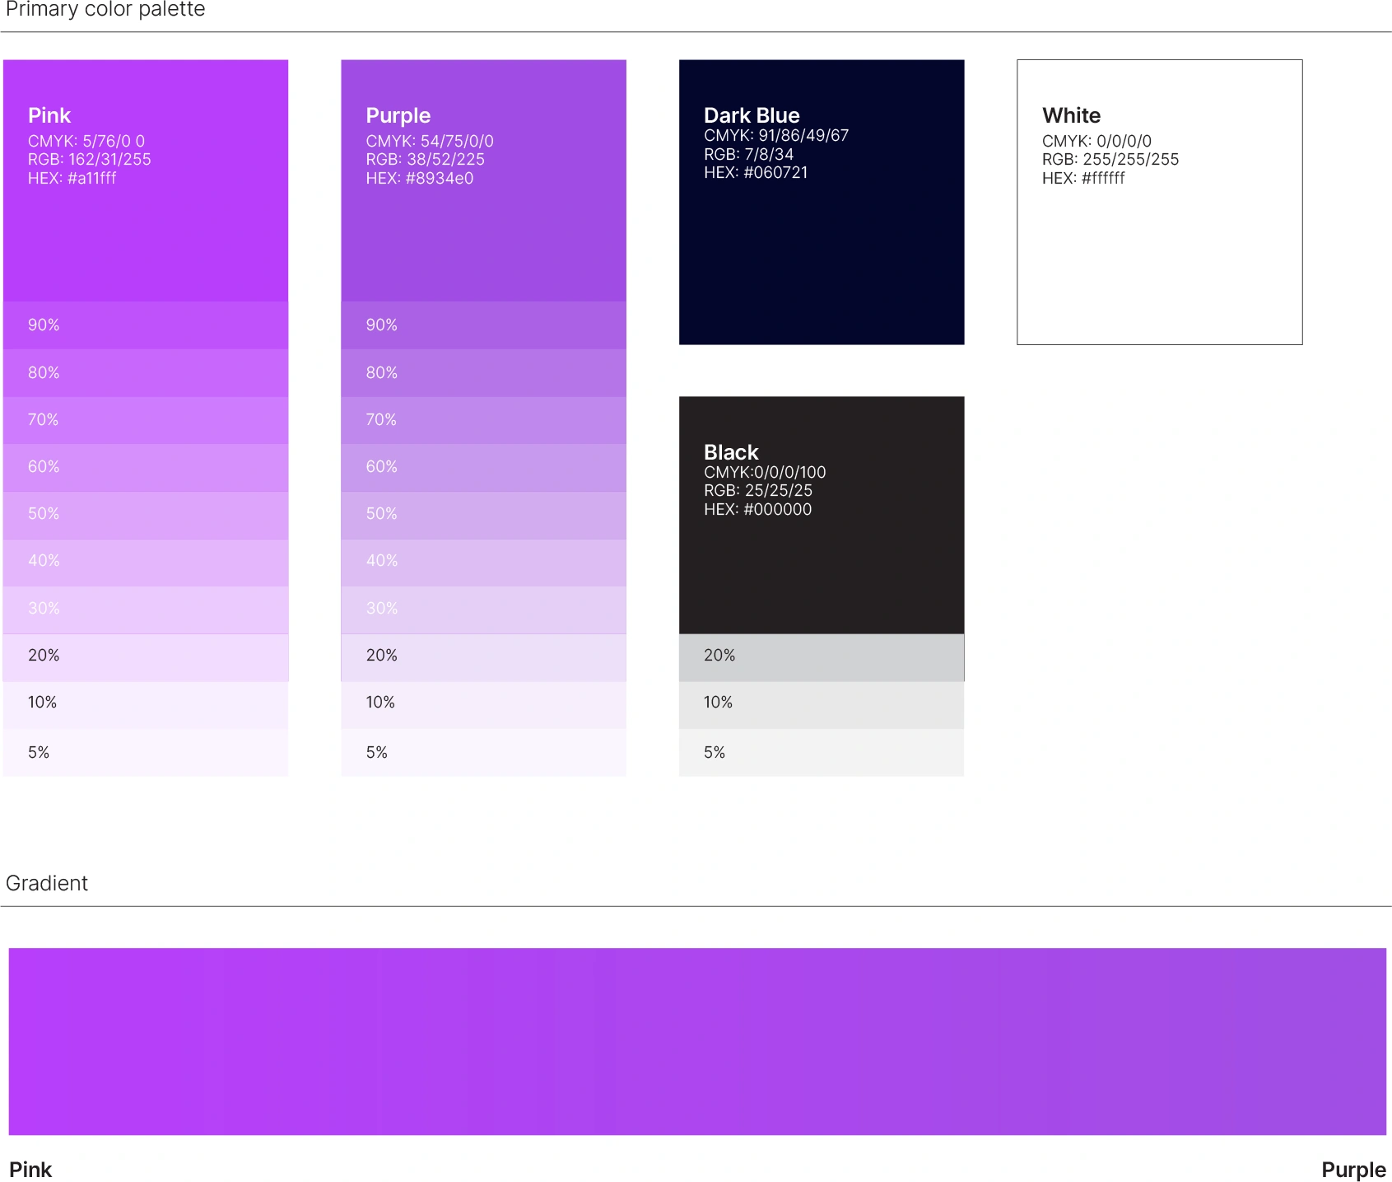Click the Purple 50% tint
Screen dimensions: 1392x1182
483,515
